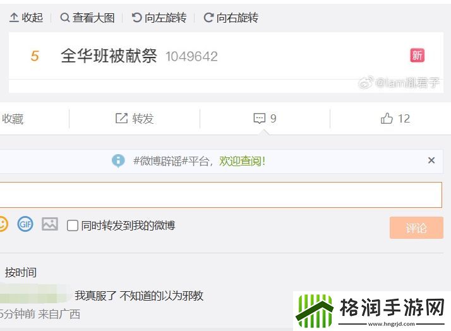Open the #微博辟谣# hashtag

point(160,161)
